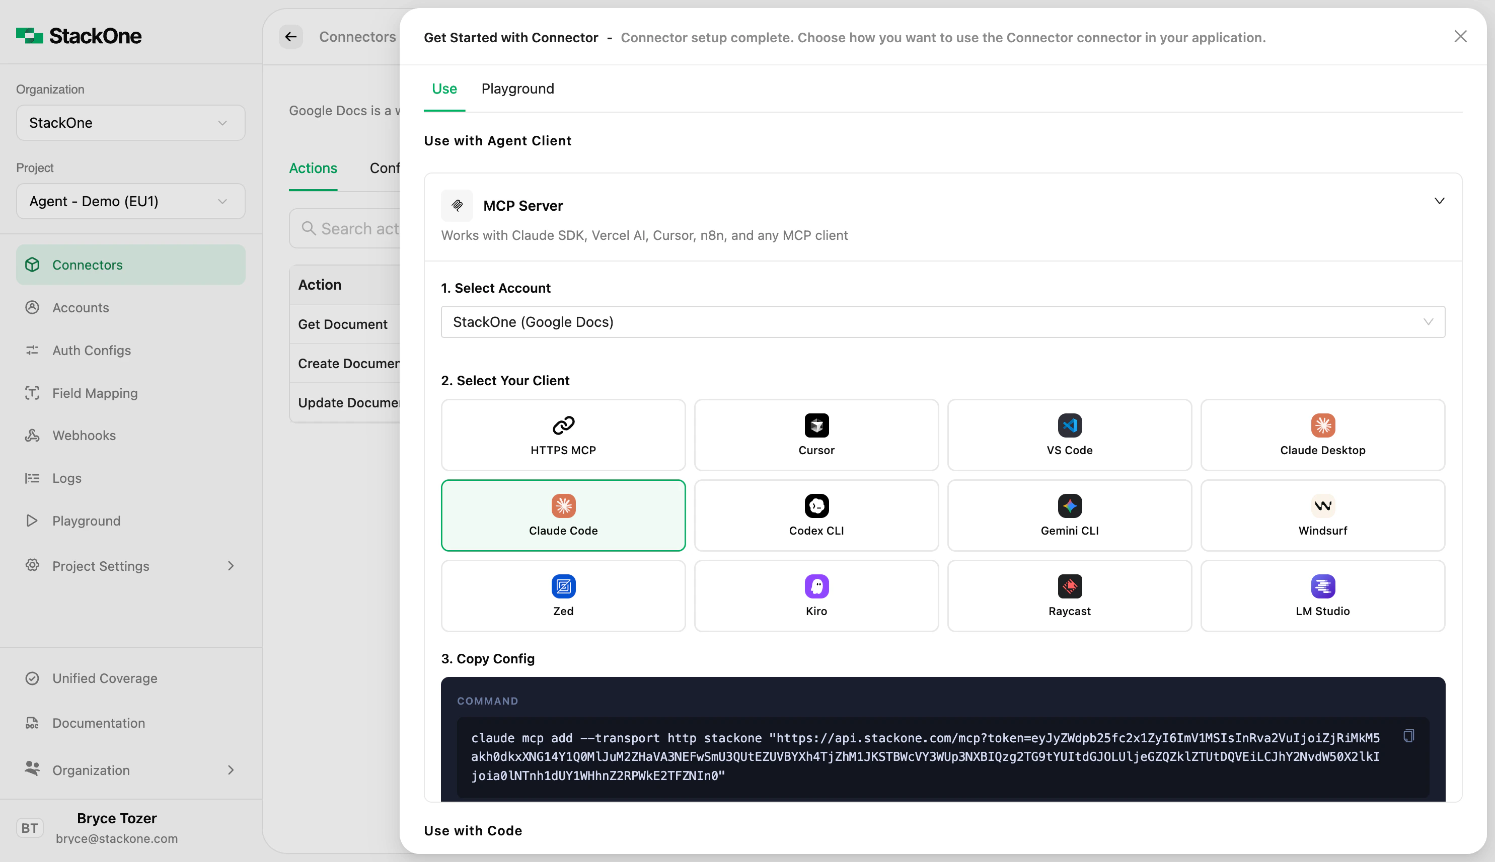
Task: Select the Cursor client icon
Action: [x=816, y=435]
